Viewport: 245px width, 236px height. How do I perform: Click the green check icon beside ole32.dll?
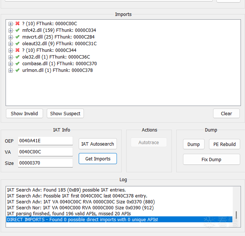tap(17, 57)
